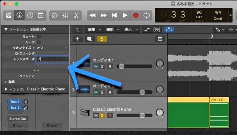This screenshot has width=237, height=135.
Task: Click the Bus 1 send button
Action: [x=15, y=102]
